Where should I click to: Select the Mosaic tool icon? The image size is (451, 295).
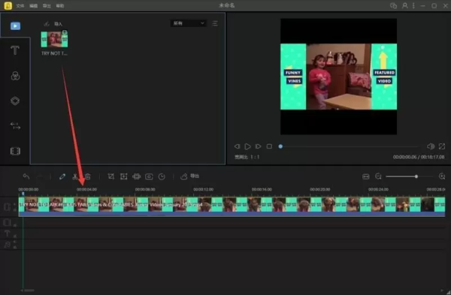[136, 176]
